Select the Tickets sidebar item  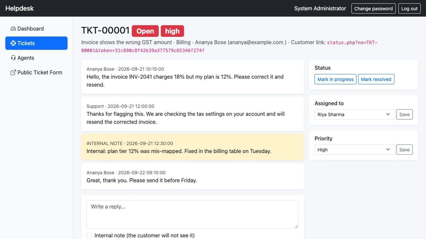coord(36,43)
